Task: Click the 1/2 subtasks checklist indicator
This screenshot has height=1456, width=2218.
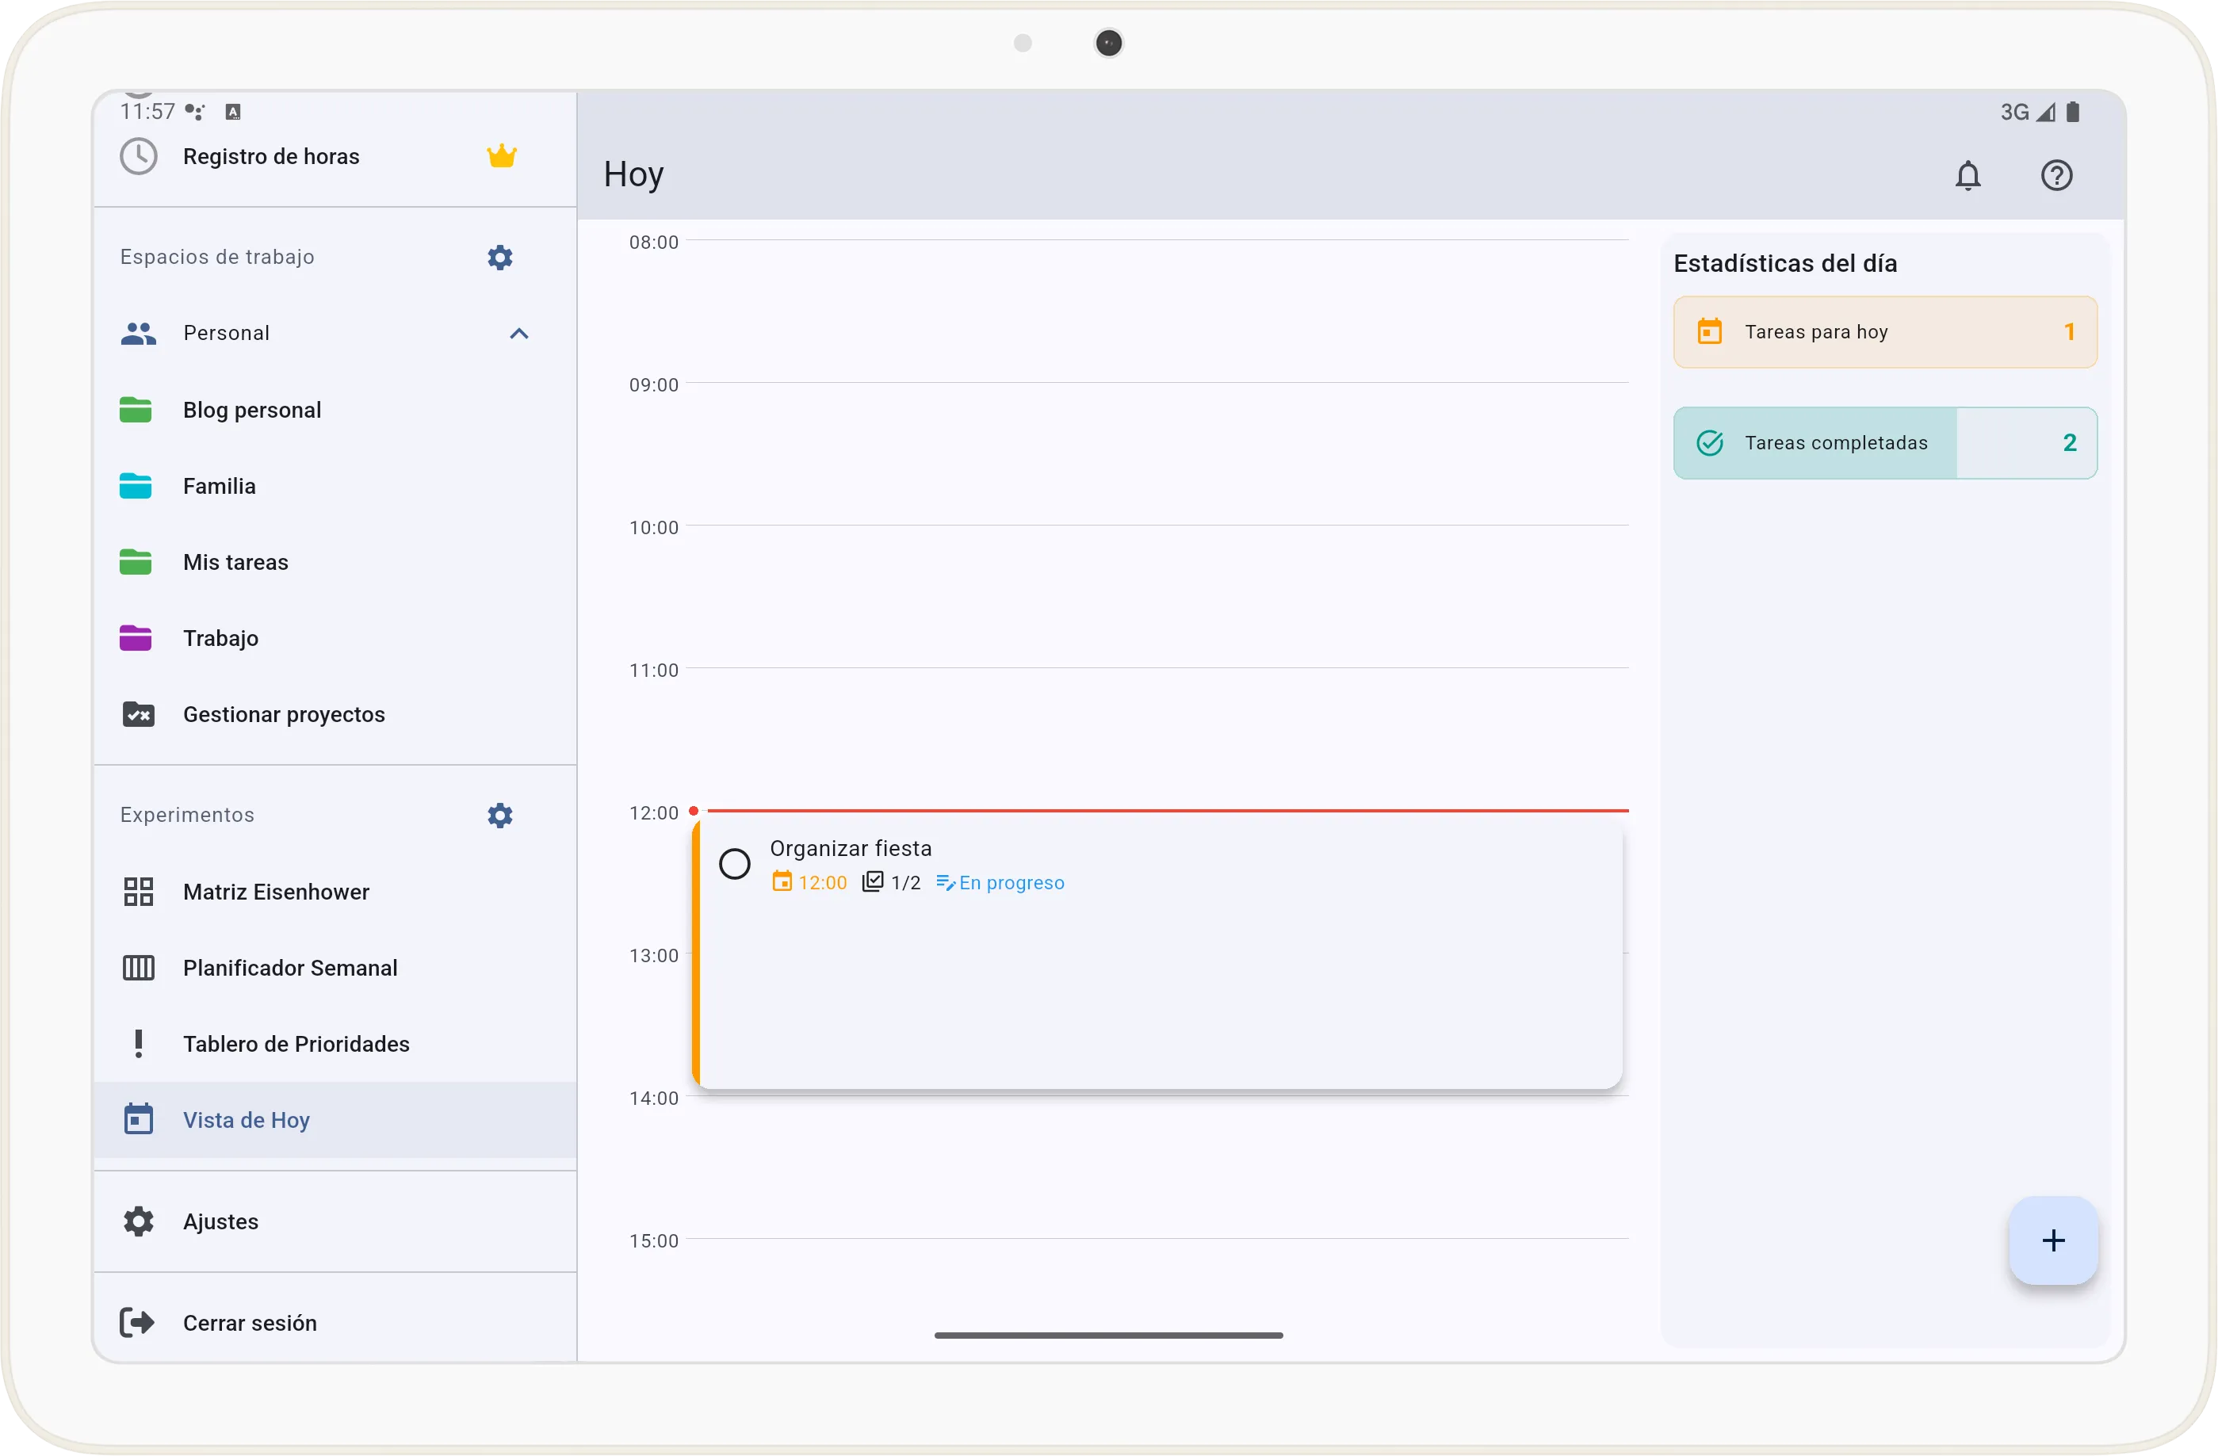Action: (x=891, y=882)
